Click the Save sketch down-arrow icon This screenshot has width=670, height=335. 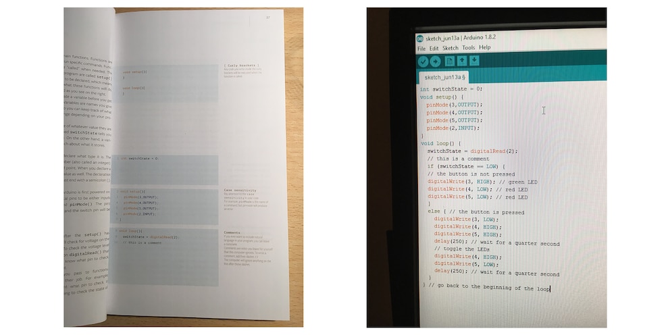click(474, 61)
